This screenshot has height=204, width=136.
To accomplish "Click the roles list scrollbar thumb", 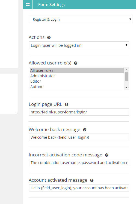I will click(126, 76).
